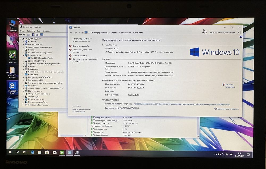The width and height of the screenshot is (266, 169).
Task: Open Центр безопасности и обслуживания link
Action: (x=82, y=111)
